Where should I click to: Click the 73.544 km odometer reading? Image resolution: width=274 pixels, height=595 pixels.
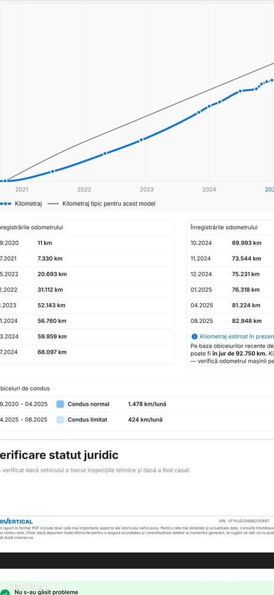point(247,258)
